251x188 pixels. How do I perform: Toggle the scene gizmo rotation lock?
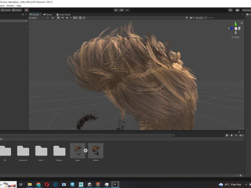[242, 23]
